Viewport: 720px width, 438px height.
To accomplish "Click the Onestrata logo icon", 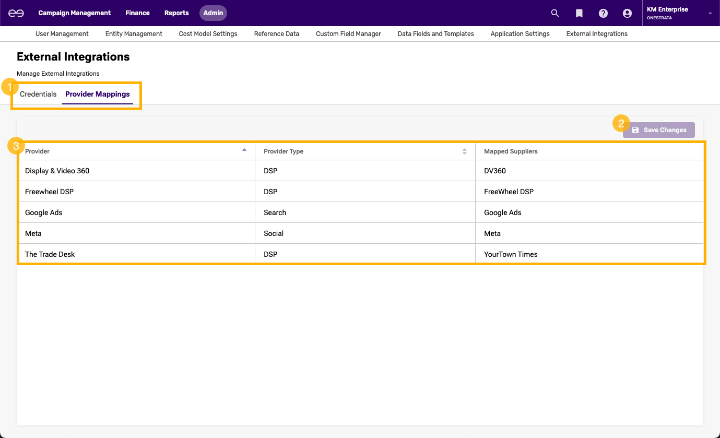I will pyautogui.click(x=16, y=13).
